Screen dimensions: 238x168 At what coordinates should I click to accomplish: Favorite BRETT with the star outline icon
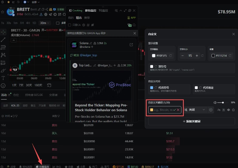coord(2,12)
